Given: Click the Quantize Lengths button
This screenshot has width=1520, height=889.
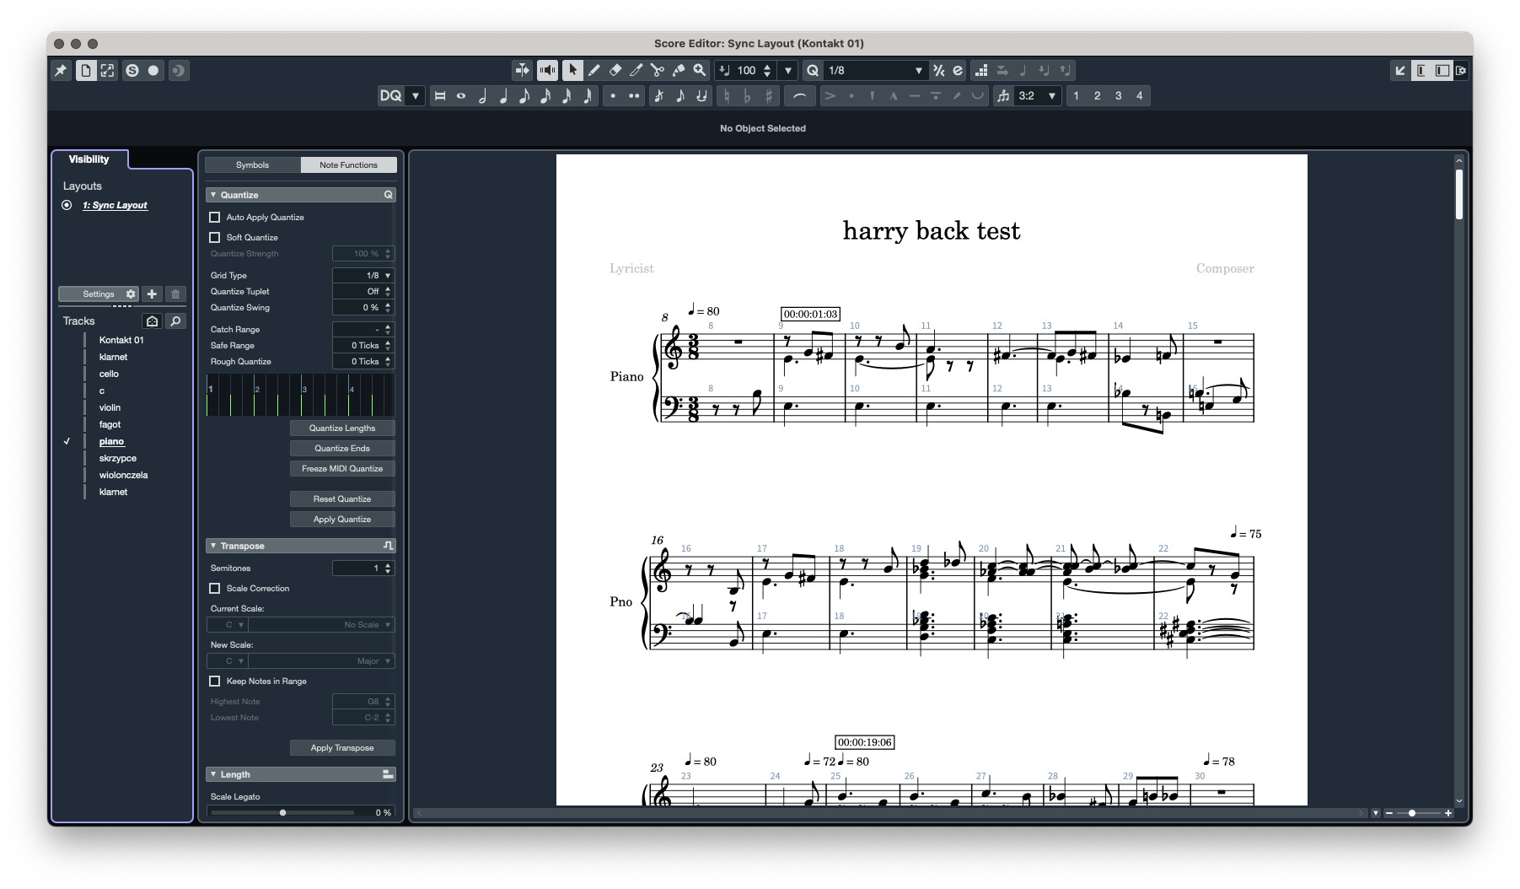Looking at the screenshot, I should (342, 428).
